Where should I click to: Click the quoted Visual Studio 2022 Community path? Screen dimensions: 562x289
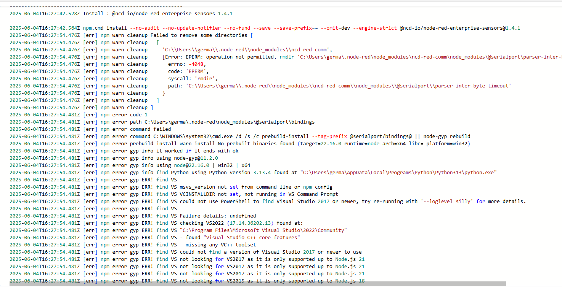[x=263, y=230]
